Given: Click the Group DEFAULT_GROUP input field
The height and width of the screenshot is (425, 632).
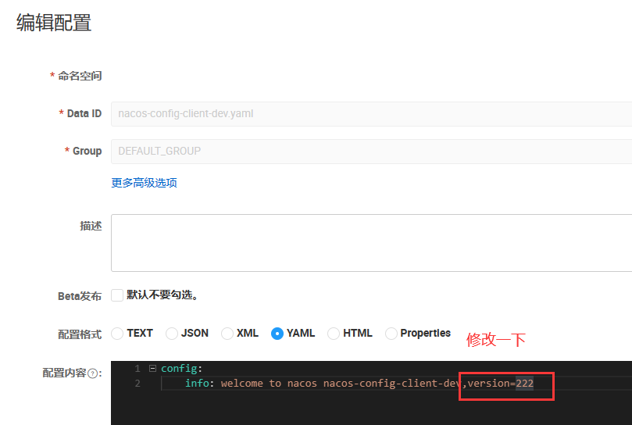Looking at the screenshot, I should pyautogui.click(x=371, y=152).
